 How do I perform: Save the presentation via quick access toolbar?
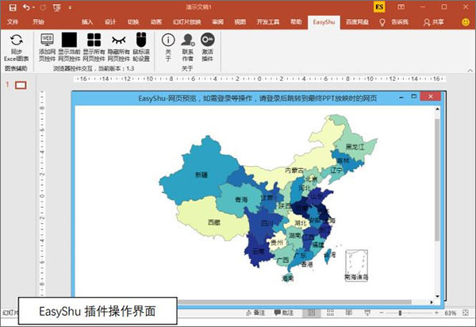11,7
